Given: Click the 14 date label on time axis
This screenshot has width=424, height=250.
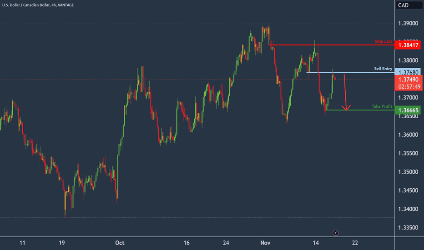Looking at the screenshot, I should (316, 243).
